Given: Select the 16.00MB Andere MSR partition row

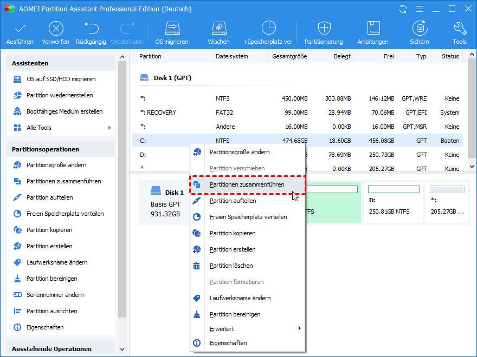Looking at the screenshot, I should [x=298, y=127].
